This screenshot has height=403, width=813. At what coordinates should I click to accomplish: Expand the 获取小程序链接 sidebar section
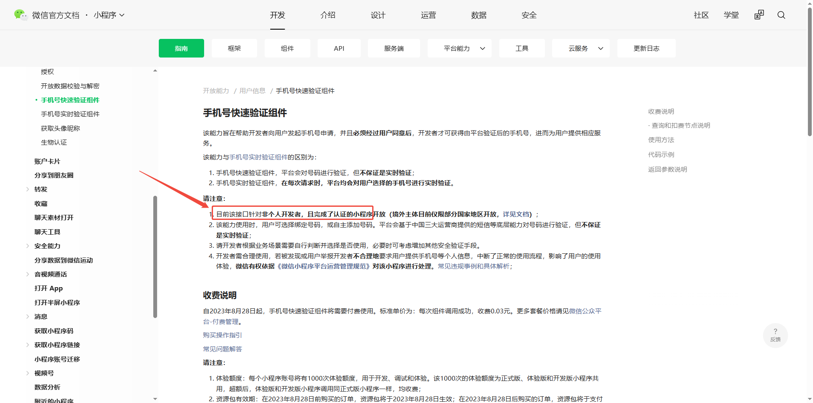28,345
